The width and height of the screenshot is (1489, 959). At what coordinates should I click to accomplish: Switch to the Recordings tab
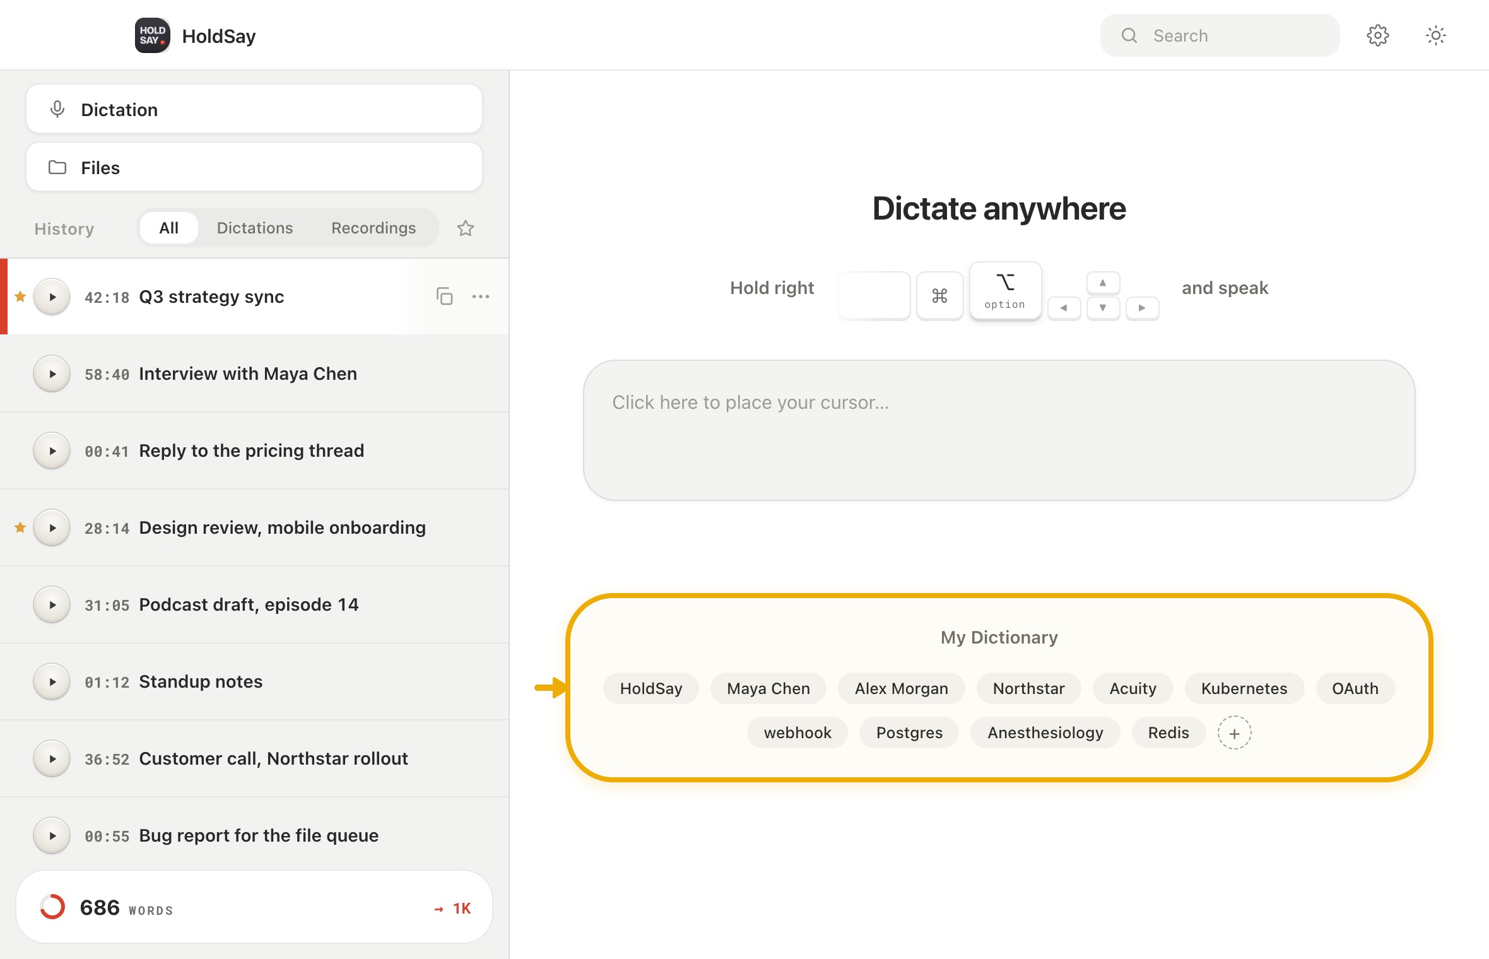coord(374,228)
